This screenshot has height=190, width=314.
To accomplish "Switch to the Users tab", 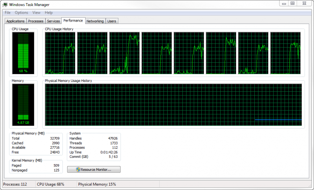I will [x=111, y=21].
